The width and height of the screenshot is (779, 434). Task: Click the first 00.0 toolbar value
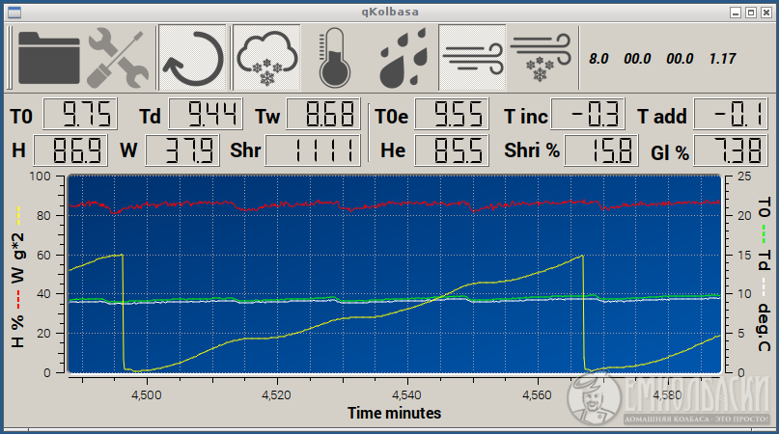637,59
